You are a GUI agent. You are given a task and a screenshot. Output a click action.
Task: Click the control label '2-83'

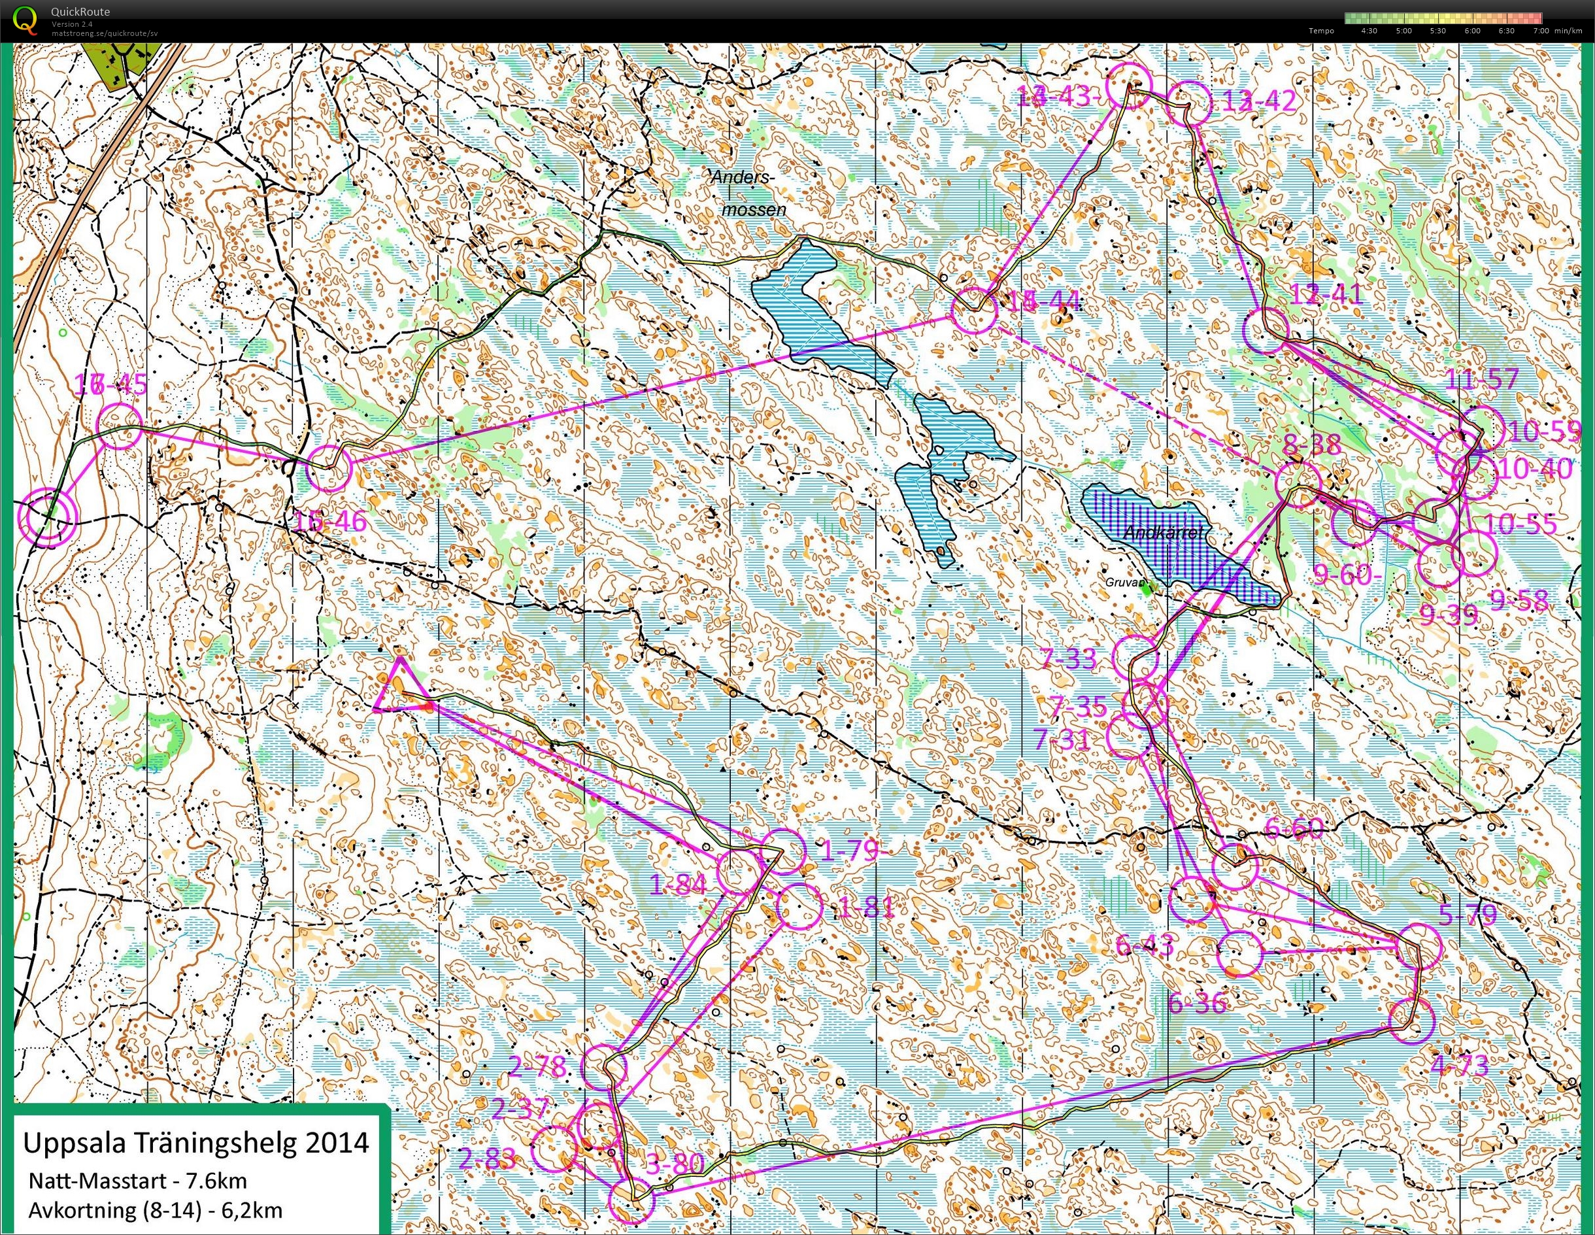pyautogui.click(x=488, y=1158)
